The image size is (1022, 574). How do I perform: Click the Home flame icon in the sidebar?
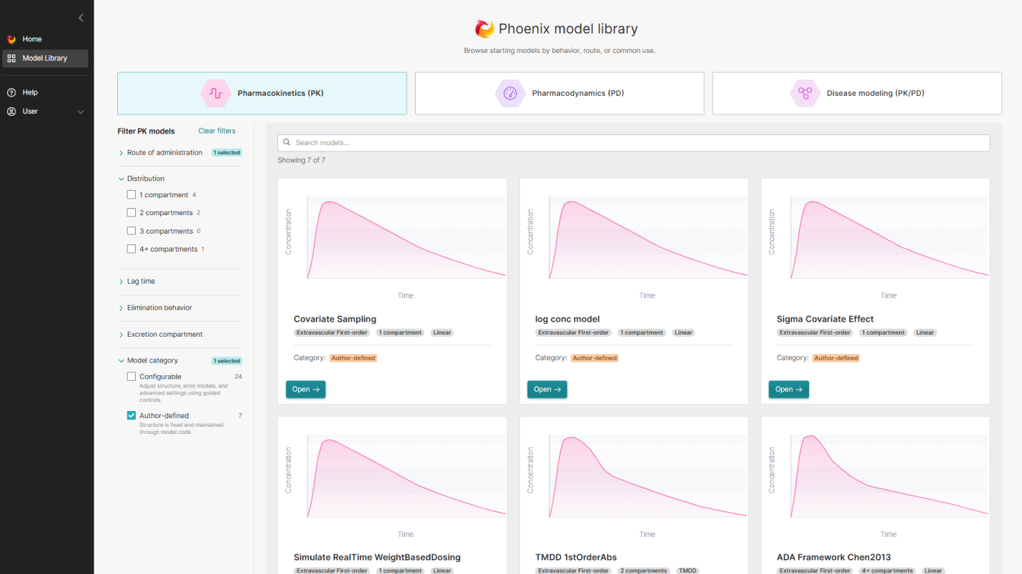(11, 39)
